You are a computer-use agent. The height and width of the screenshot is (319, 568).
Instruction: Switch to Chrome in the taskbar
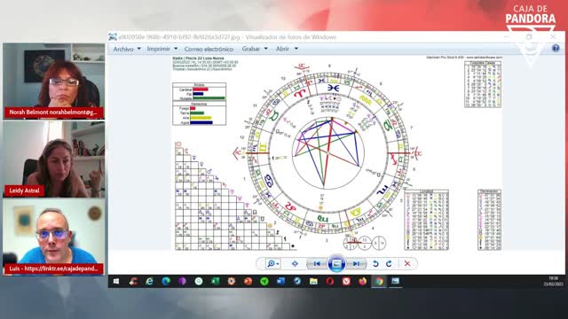[379, 281]
